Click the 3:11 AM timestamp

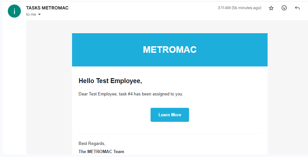pos(224,8)
